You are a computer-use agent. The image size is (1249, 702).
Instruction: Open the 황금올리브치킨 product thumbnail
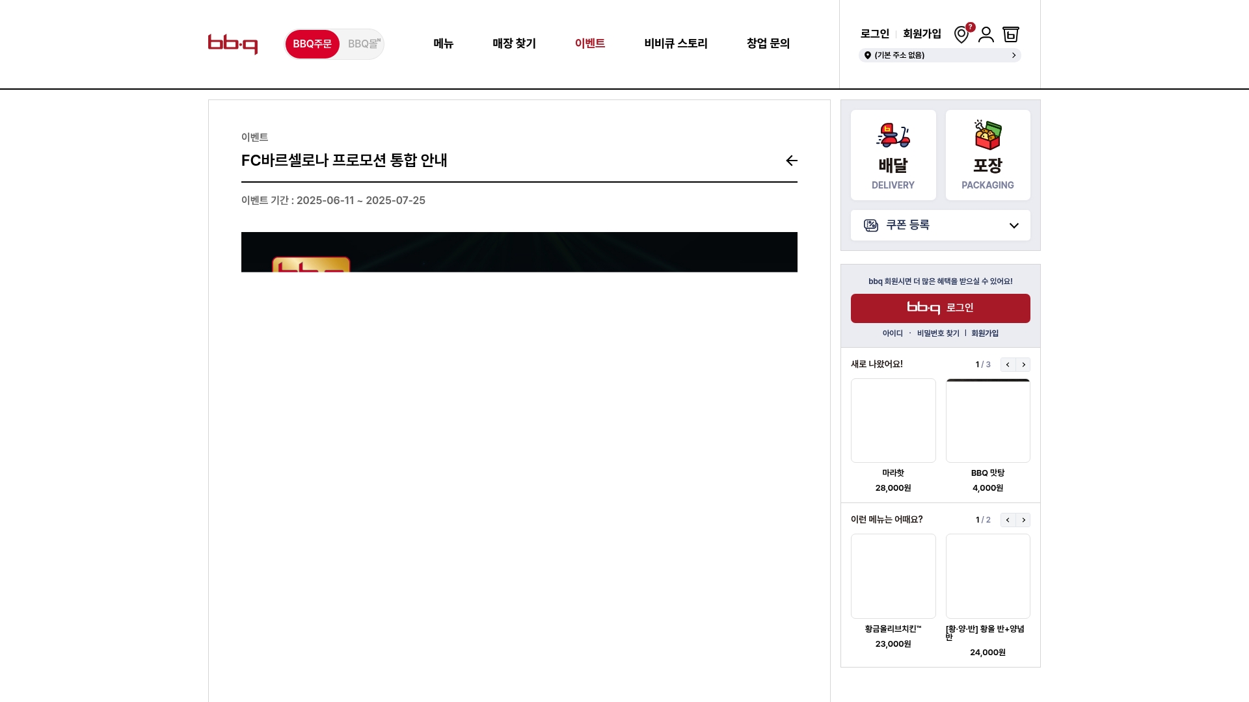click(x=893, y=576)
